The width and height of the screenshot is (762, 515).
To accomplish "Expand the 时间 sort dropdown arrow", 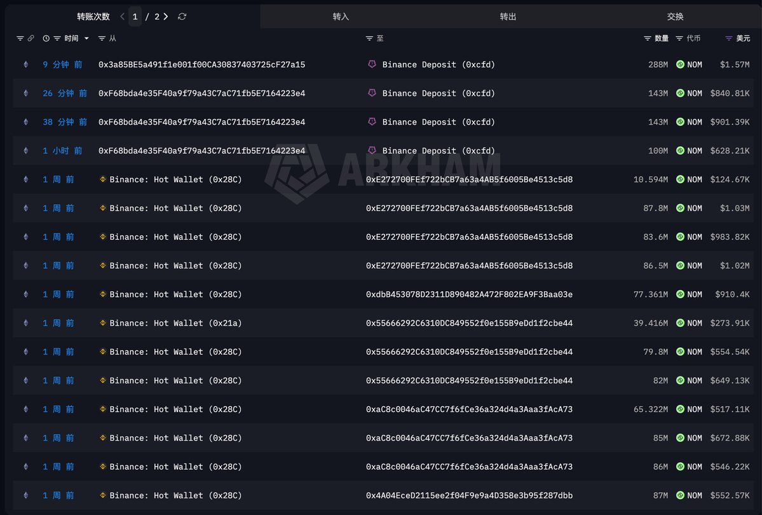I will pos(86,38).
